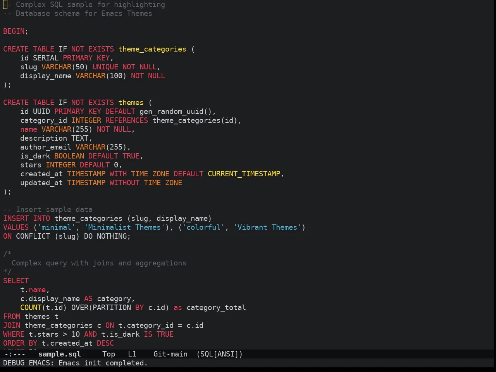The width and height of the screenshot is (496, 372).
Task: Click comment 'Complex query with joins and aggregations'
Action: (99, 263)
